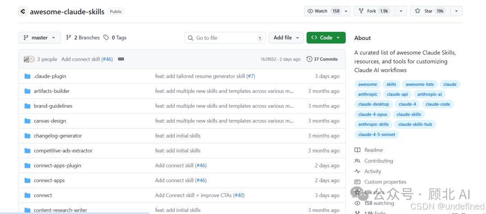Select the claude-skills-hub topic tag
The height and width of the screenshot is (214, 486).
tap(415, 124)
